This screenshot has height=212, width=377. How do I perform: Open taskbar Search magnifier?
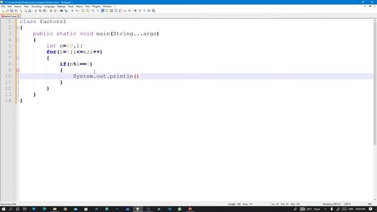click(11, 209)
